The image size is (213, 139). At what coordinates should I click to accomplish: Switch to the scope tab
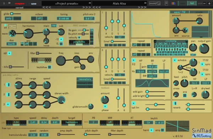click(x=199, y=12)
